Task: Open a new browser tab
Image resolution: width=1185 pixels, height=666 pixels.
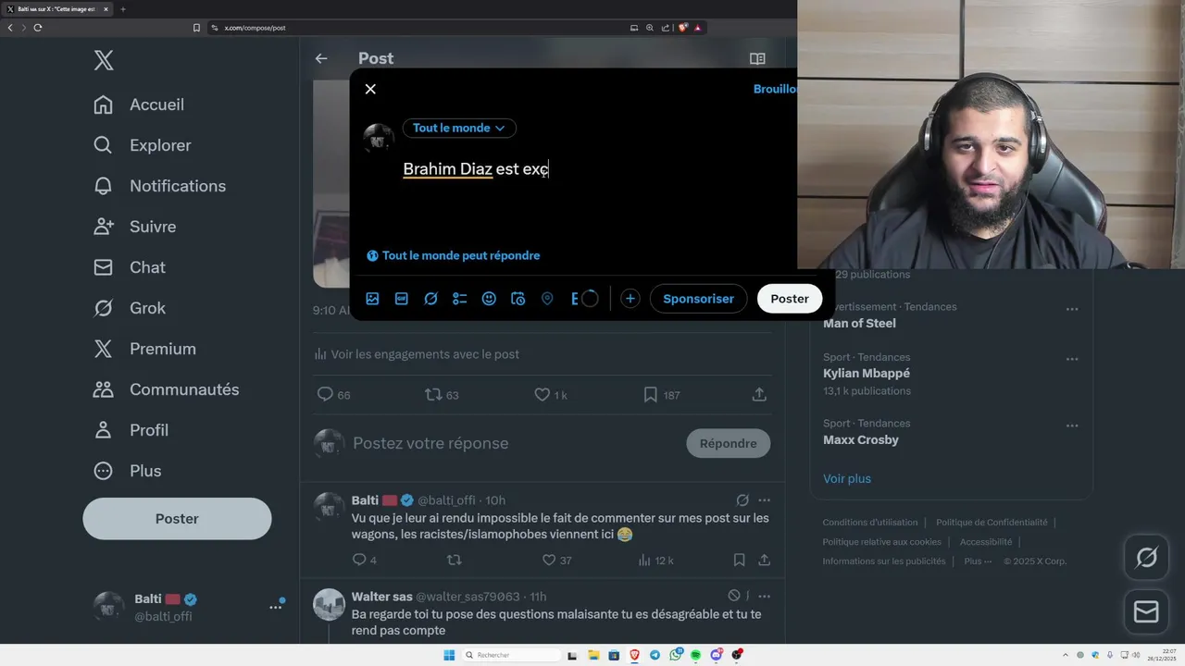Action: pyautogui.click(x=123, y=9)
